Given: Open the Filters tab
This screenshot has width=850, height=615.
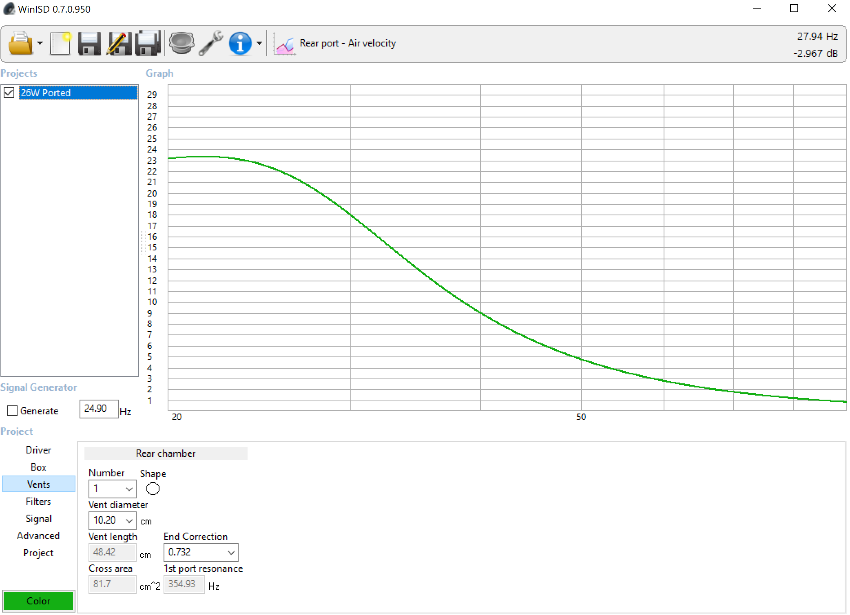Looking at the screenshot, I should pos(38,501).
